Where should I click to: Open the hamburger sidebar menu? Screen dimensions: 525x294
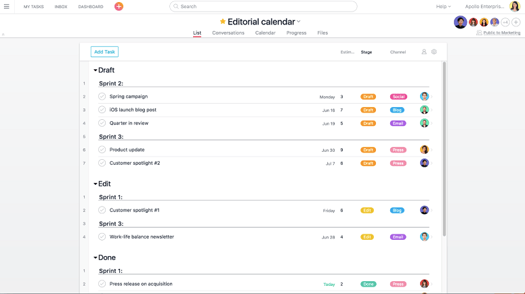[6, 7]
